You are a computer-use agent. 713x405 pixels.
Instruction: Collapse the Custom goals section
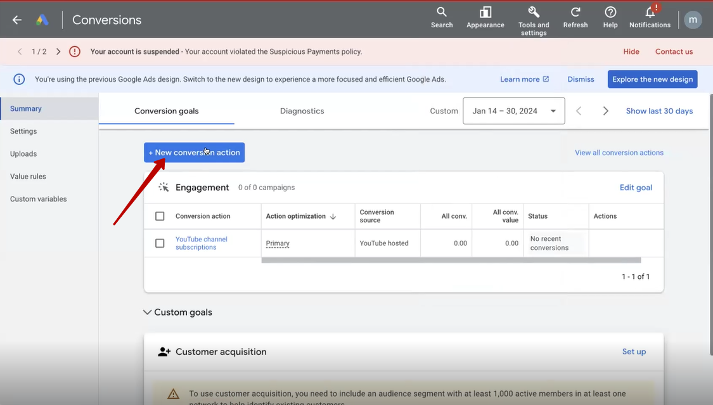(x=147, y=312)
